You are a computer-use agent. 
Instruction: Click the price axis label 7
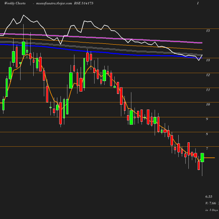point(207,148)
